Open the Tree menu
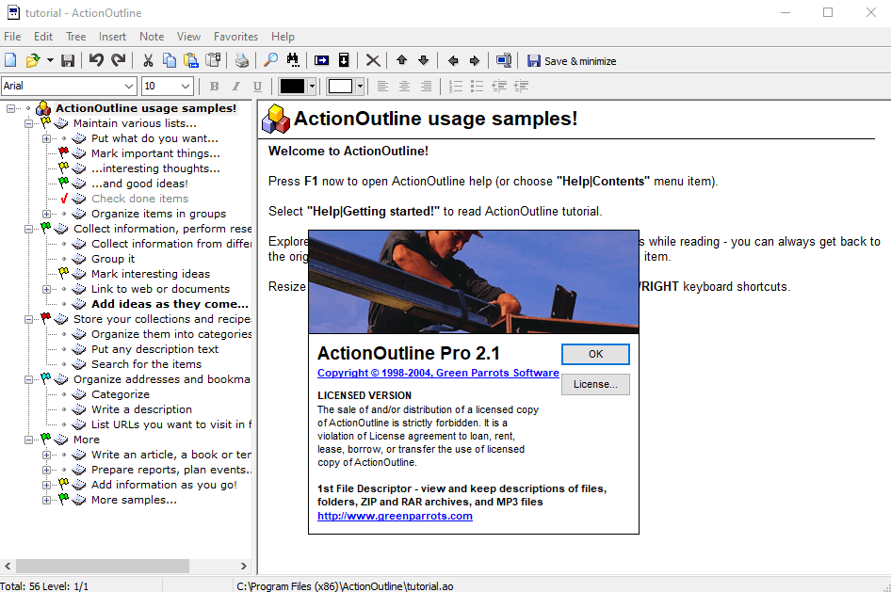 tap(75, 37)
